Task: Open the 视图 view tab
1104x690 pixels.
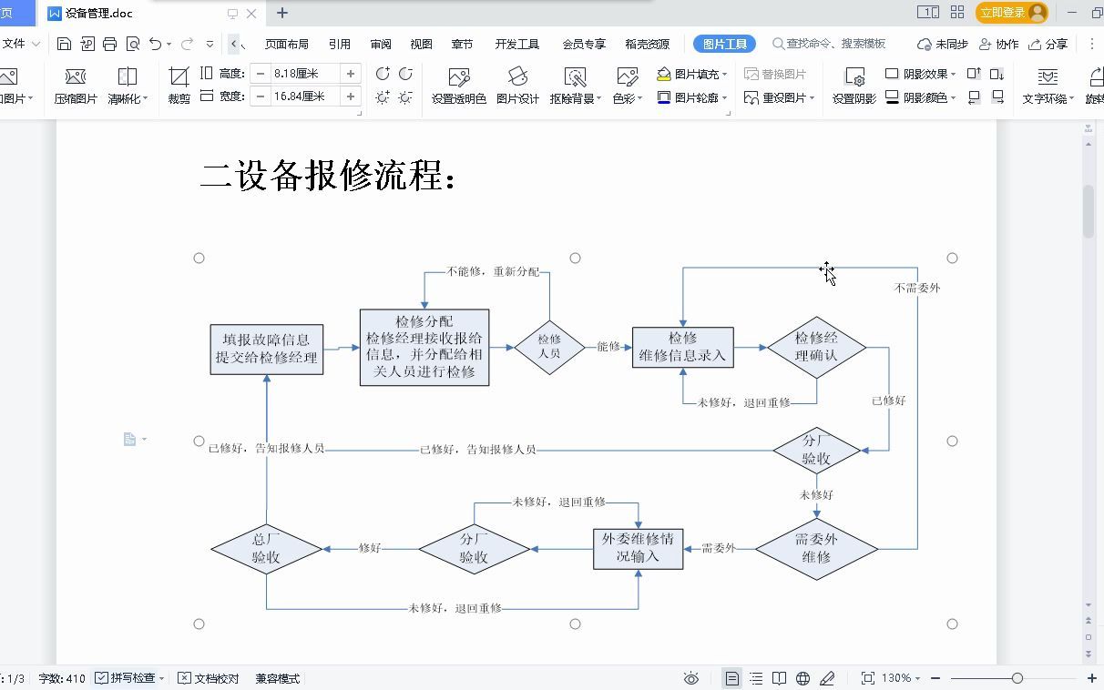Action: point(421,44)
